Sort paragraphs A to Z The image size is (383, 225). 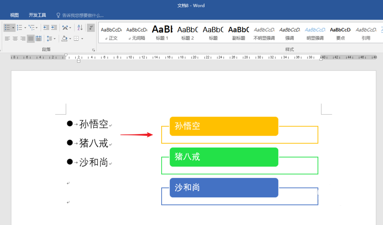(x=80, y=27)
